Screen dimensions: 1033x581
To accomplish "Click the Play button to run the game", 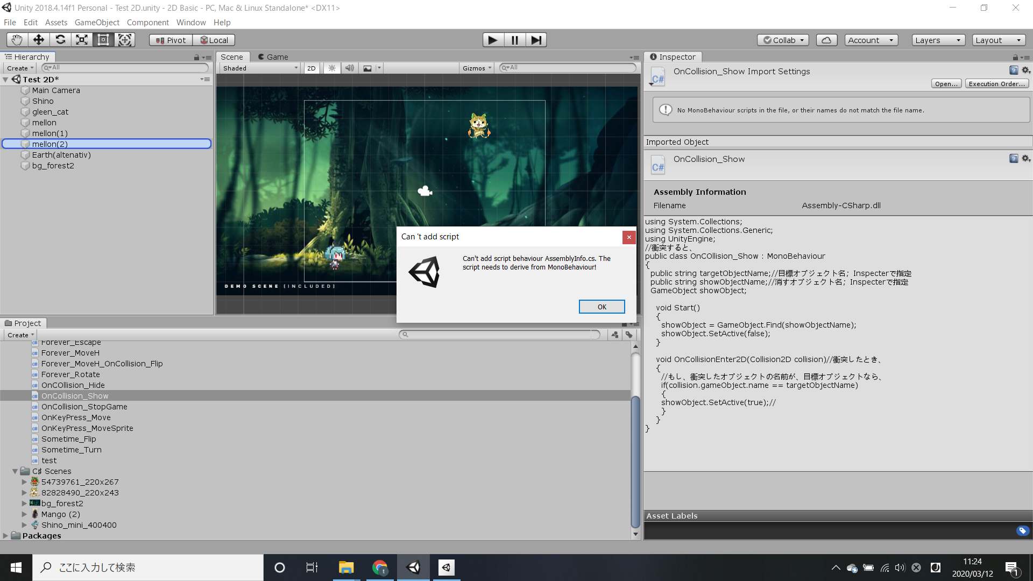I will click(x=493, y=40).
